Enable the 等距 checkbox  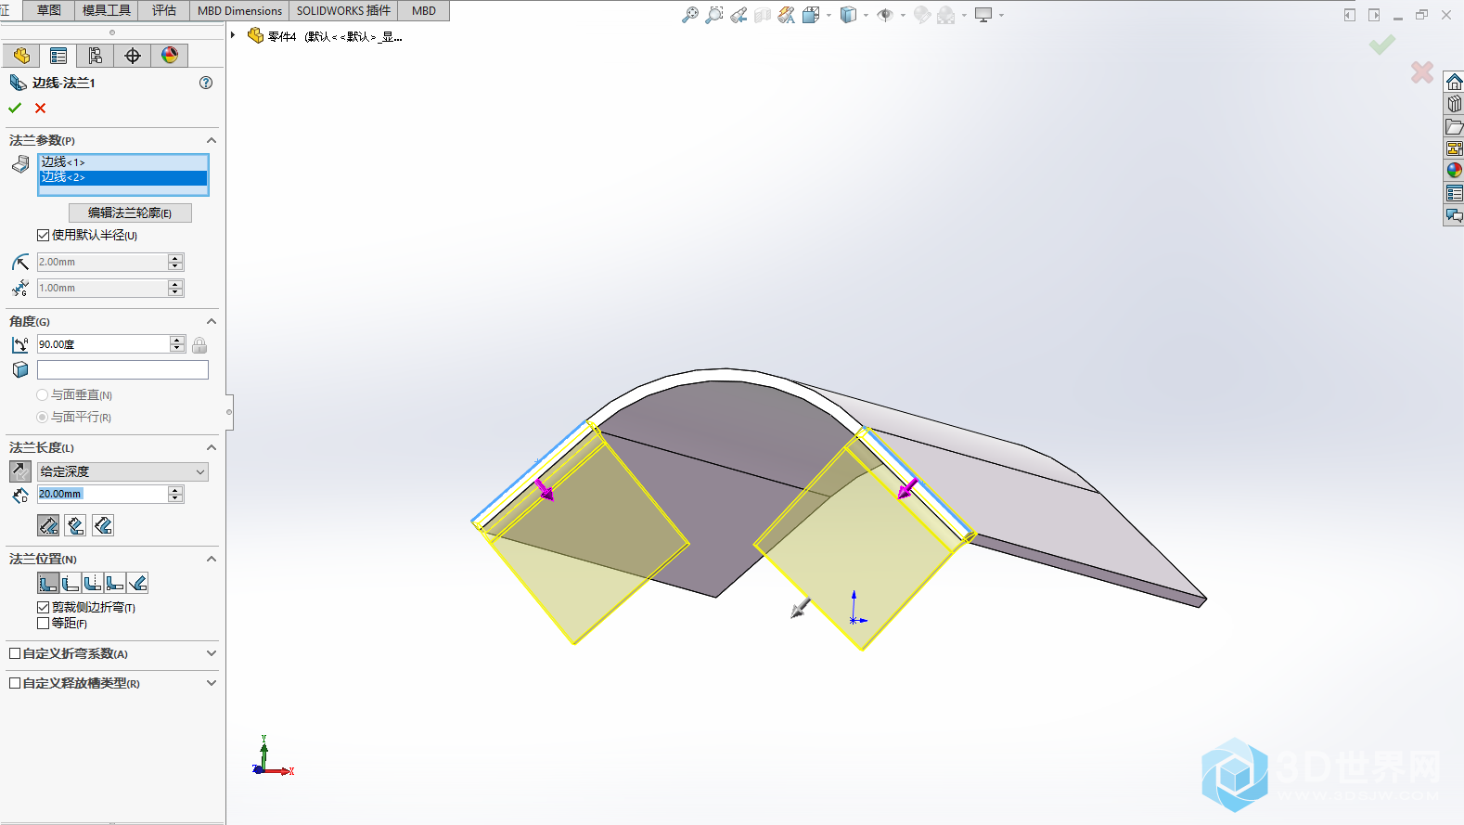pyautogui.click(x=43, y=623)
